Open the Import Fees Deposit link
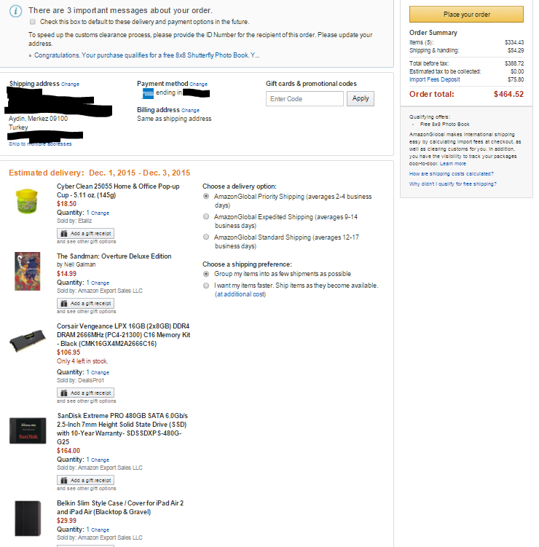 tap(434, 79)
